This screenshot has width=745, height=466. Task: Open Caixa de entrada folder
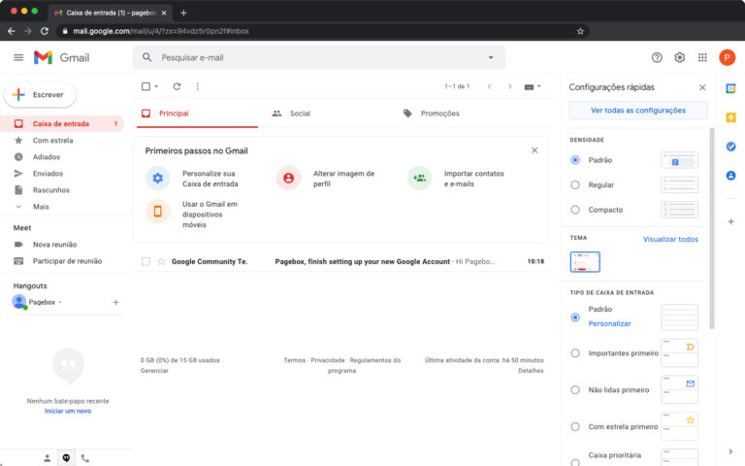pyautogui.click(x=62, y=123)
